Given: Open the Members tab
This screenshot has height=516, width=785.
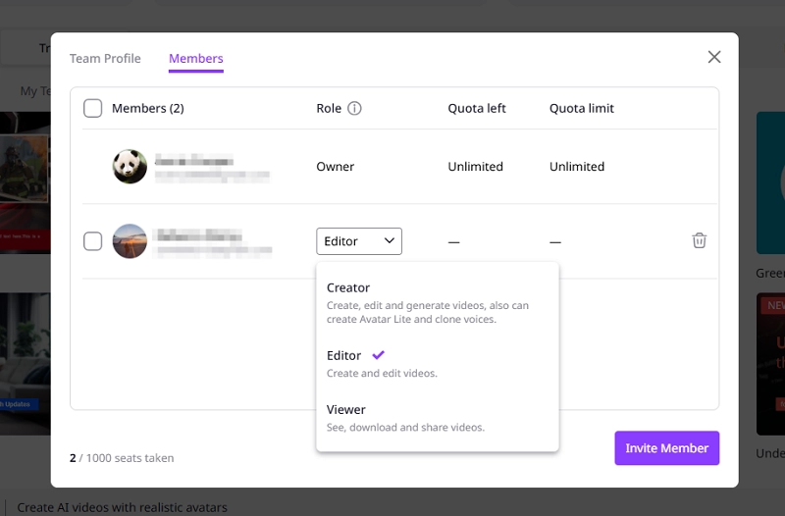Looking at the screenshot, I should coord(196,59).
